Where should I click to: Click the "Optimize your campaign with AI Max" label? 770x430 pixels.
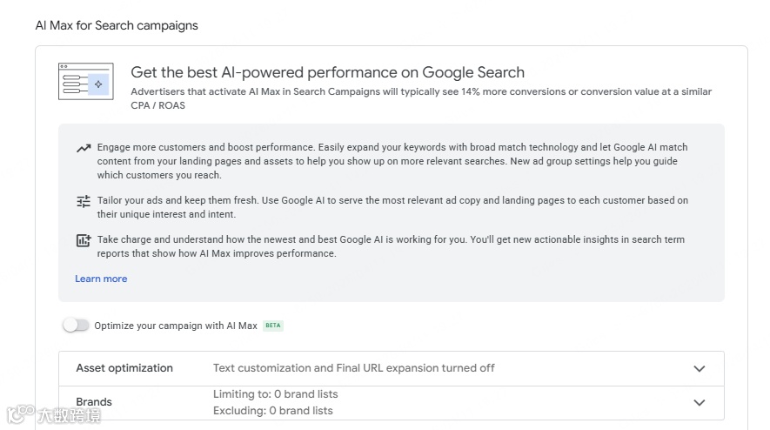click(176, 326)
